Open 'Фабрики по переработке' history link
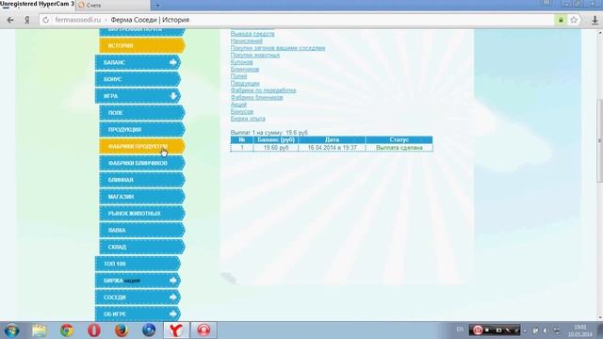The image size is (603, 339). point(263,90)
